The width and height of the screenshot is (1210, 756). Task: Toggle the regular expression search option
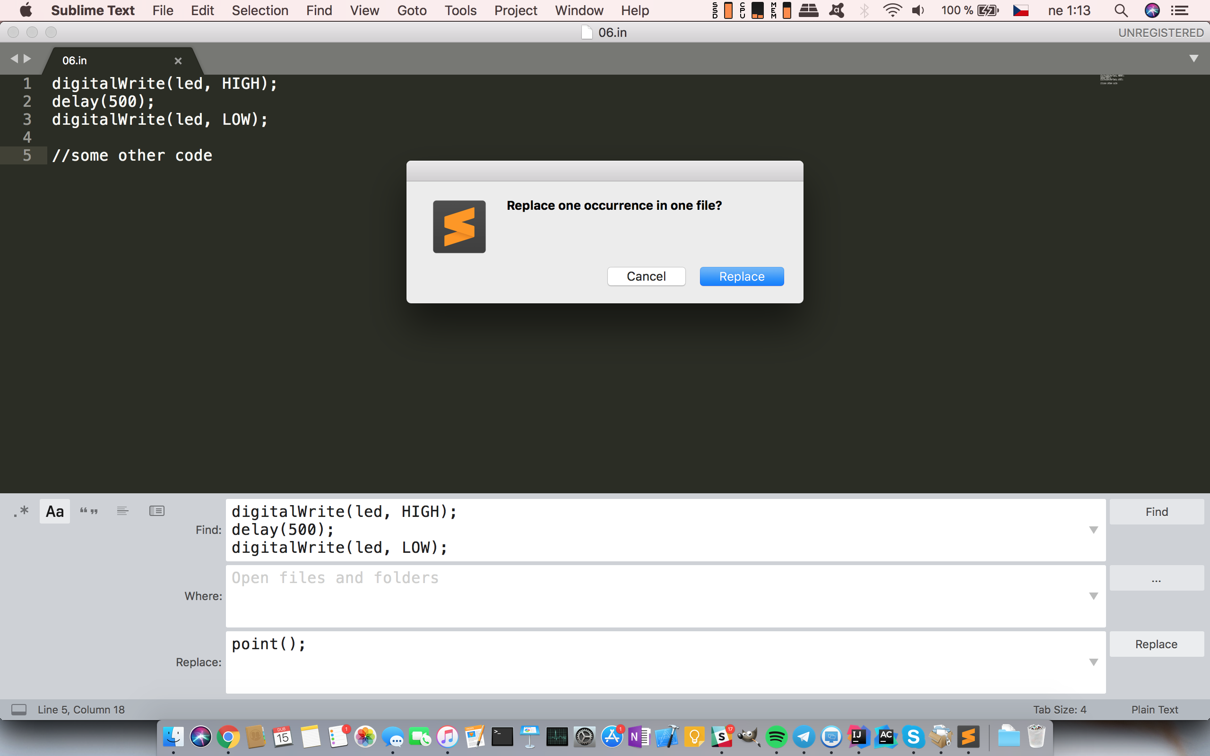21,511
